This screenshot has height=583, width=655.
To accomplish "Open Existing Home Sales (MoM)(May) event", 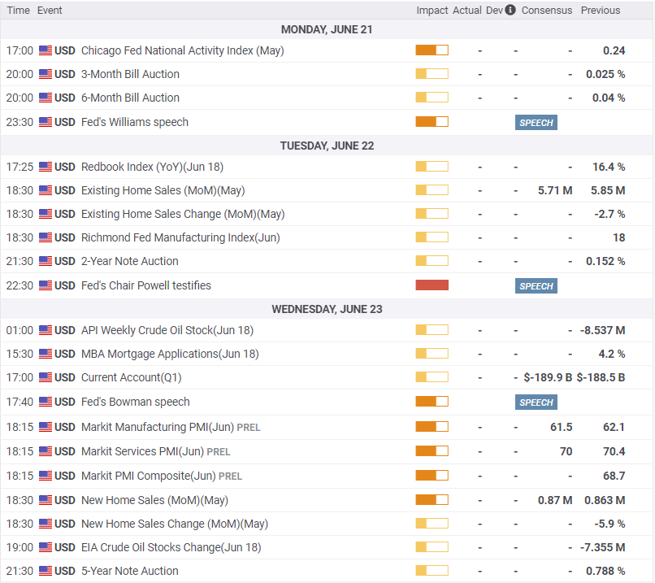I will coord(163,190).
